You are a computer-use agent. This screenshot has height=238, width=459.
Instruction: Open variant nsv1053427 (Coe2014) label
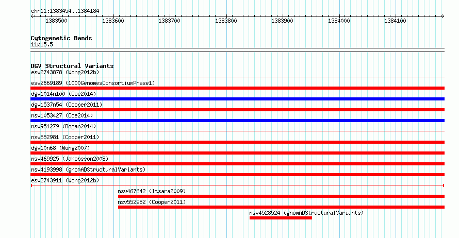coord(62,115)
